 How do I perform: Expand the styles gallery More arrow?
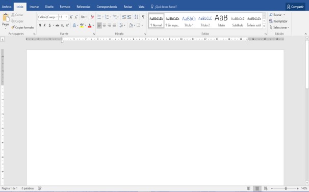264,26
